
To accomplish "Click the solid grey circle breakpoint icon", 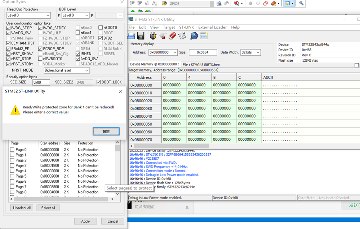I will [250, 4].
